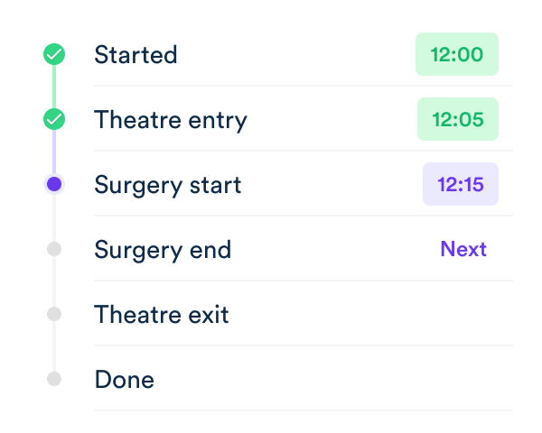
Task: Click the Next link for Surgery end
Action: click(x=463, y=249)
